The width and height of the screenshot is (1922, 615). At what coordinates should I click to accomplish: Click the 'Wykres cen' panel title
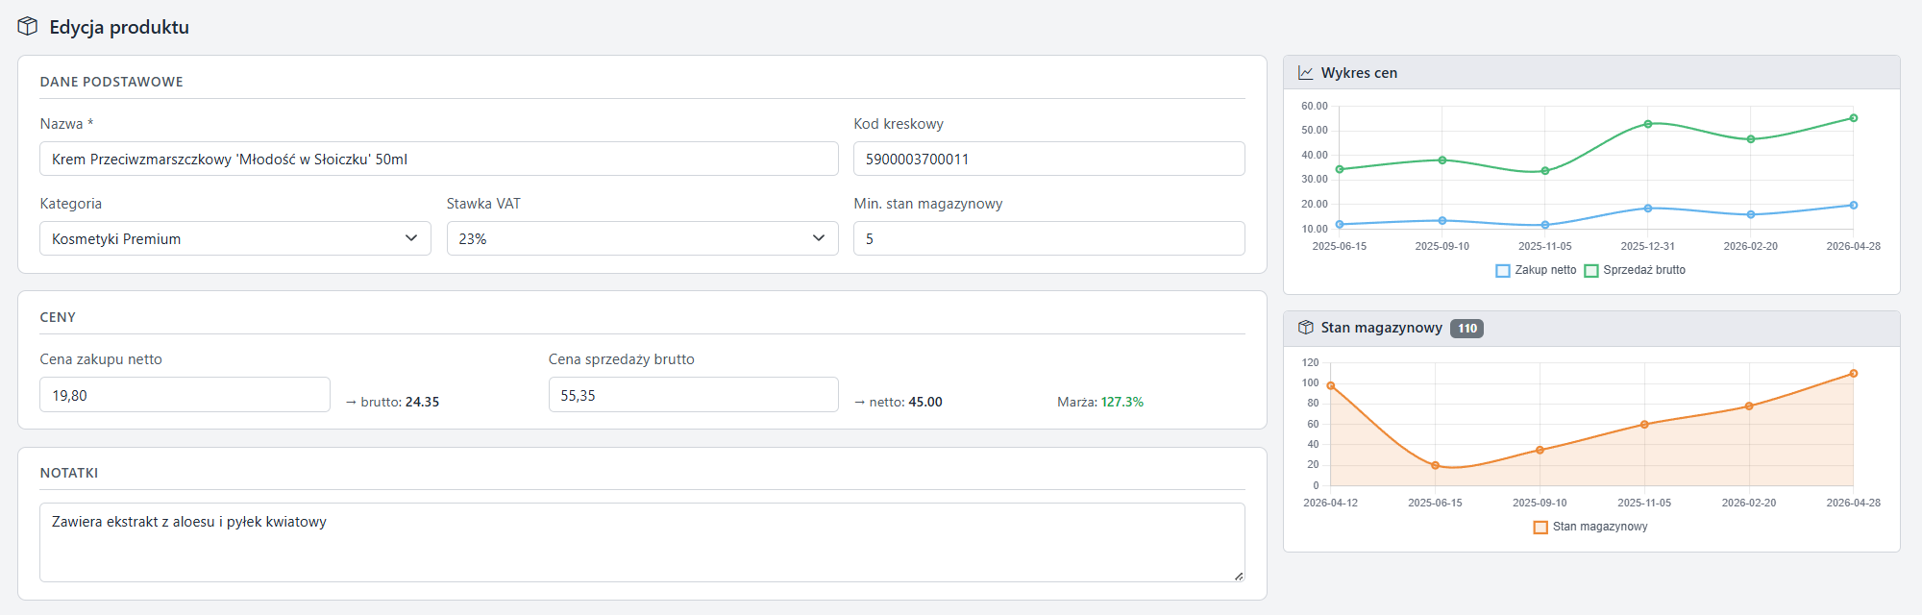[1359, 73]
